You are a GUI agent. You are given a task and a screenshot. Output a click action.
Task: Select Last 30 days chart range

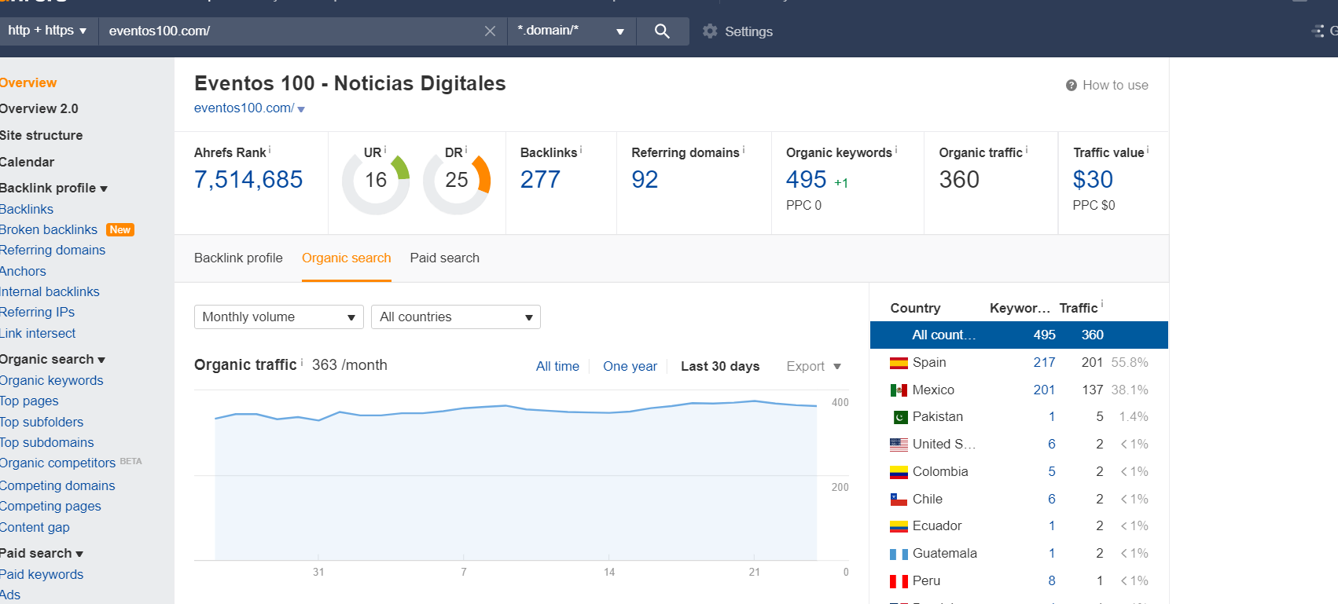pos(720,367)
